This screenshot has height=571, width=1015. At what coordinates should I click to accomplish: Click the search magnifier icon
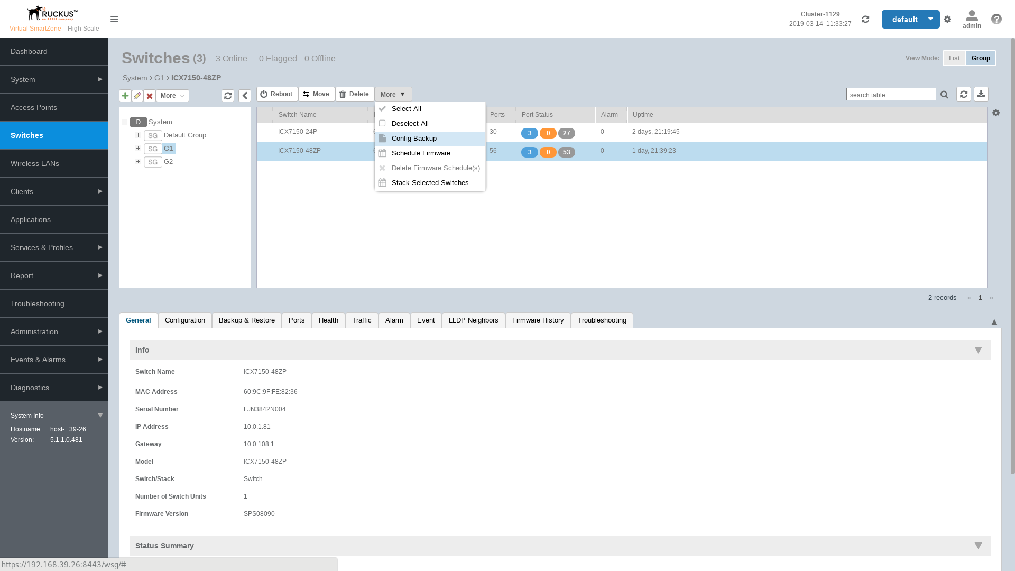(x=944, y=95)
